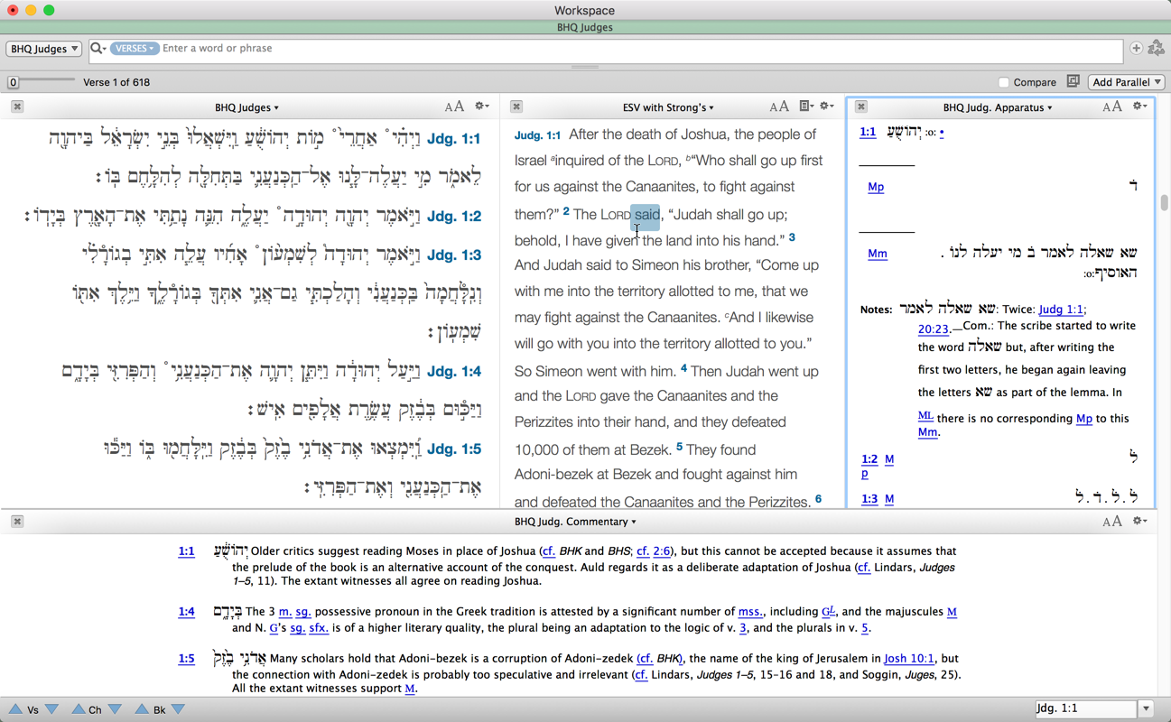Open gear settings of BHQ Judg. Commentary pane

click(1140, 521)
